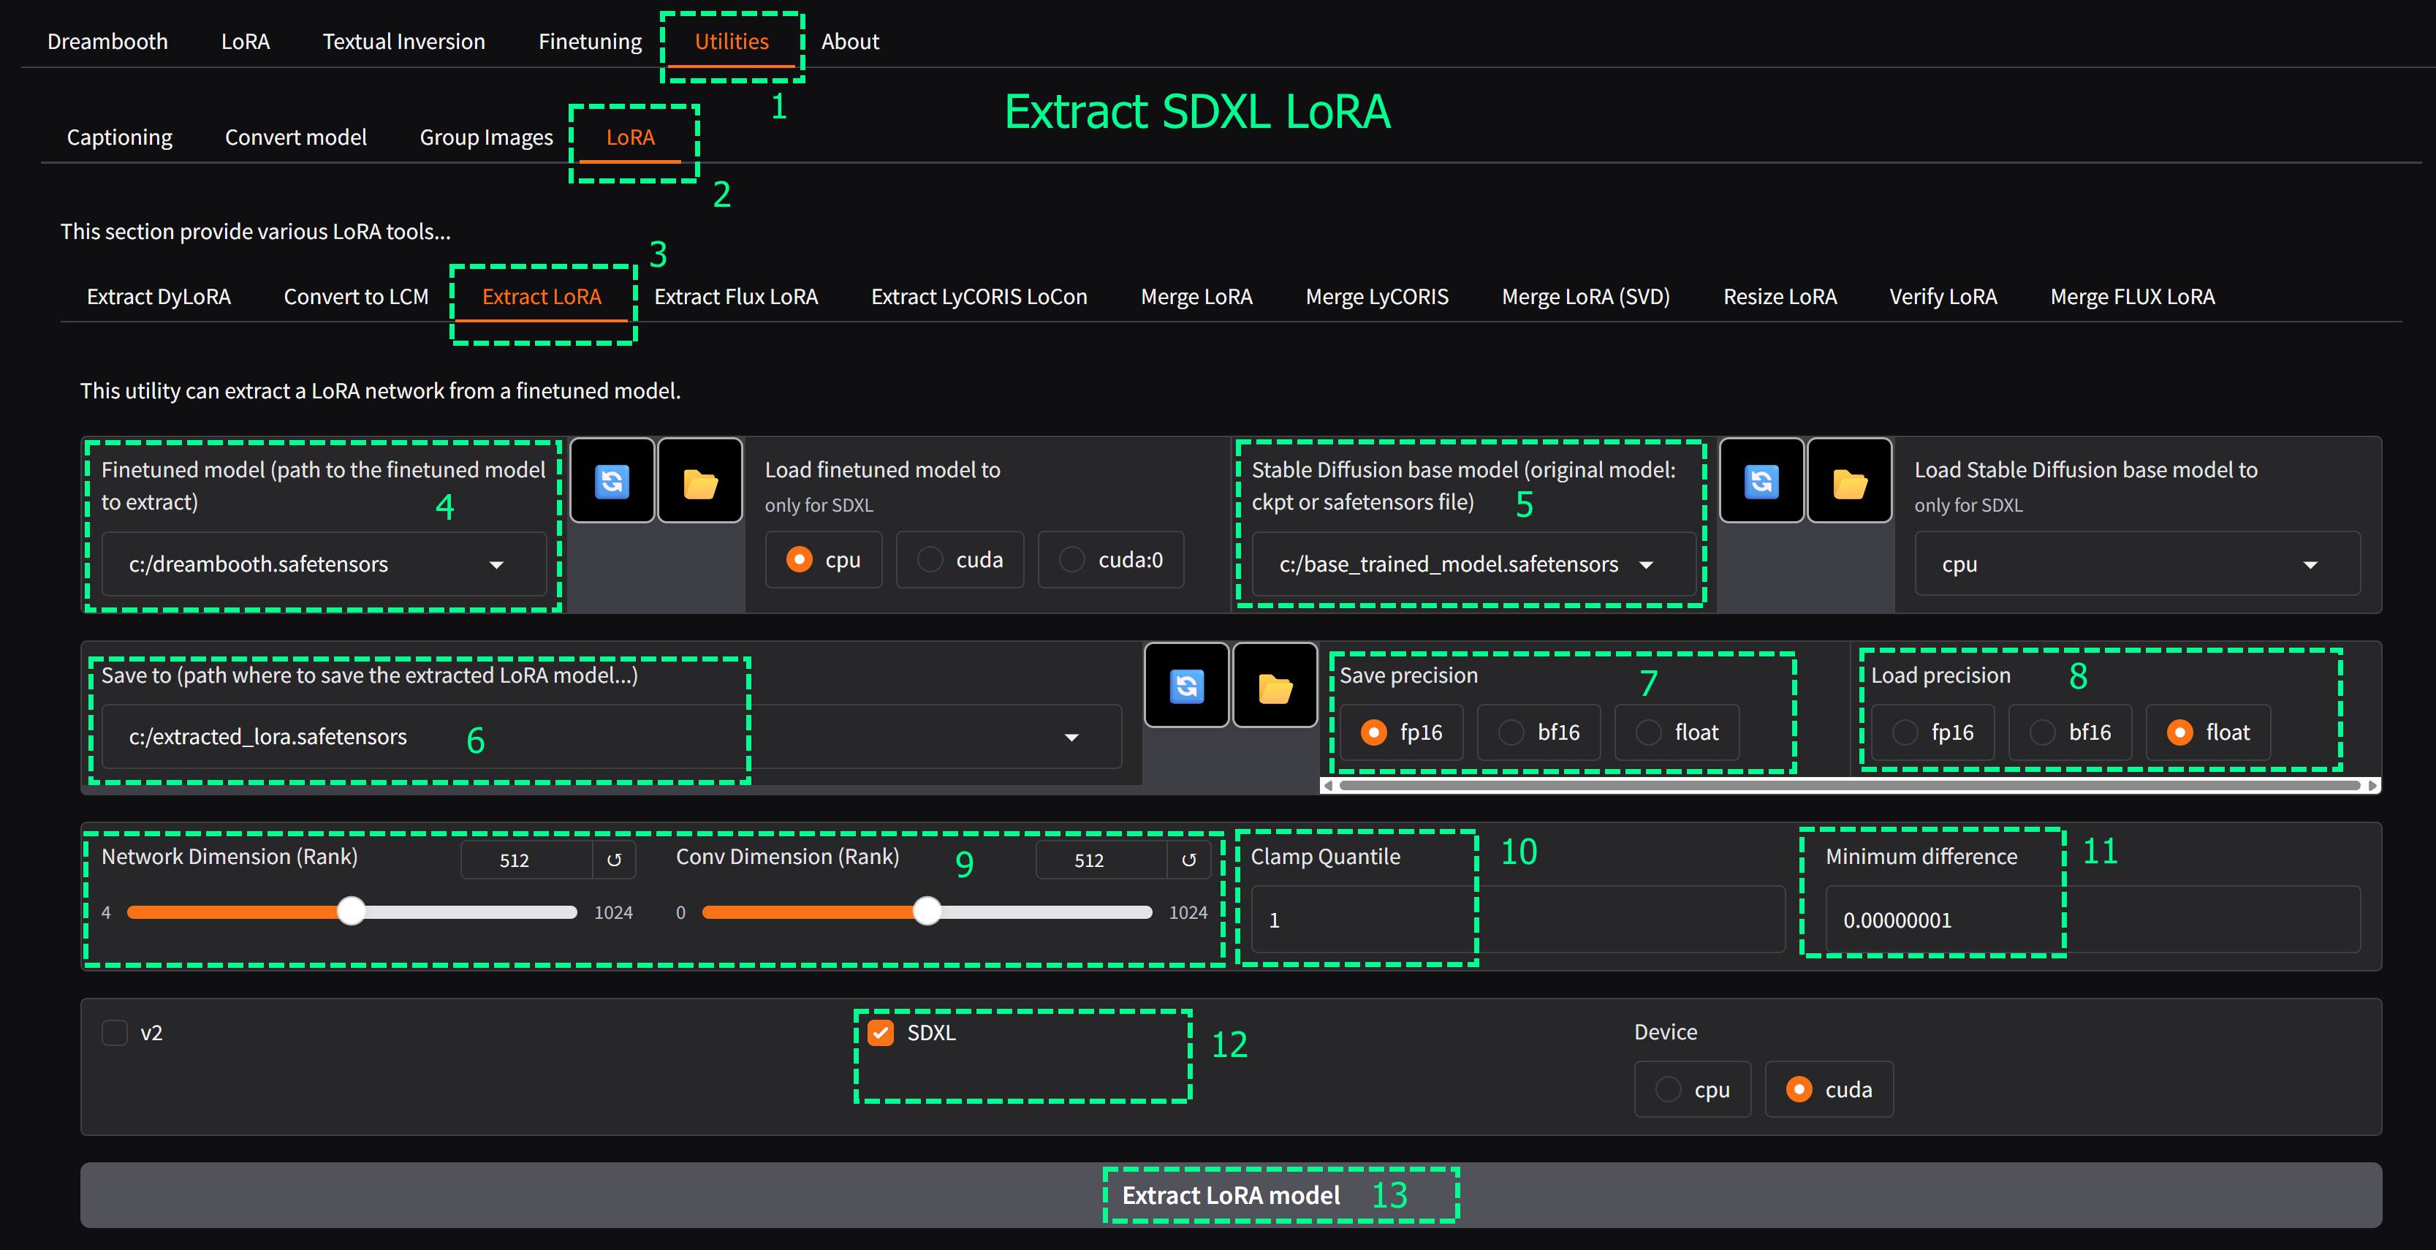Switch to Convert to LCM tab
The width and height of the screenshot is (2436, 1250).
357,297
